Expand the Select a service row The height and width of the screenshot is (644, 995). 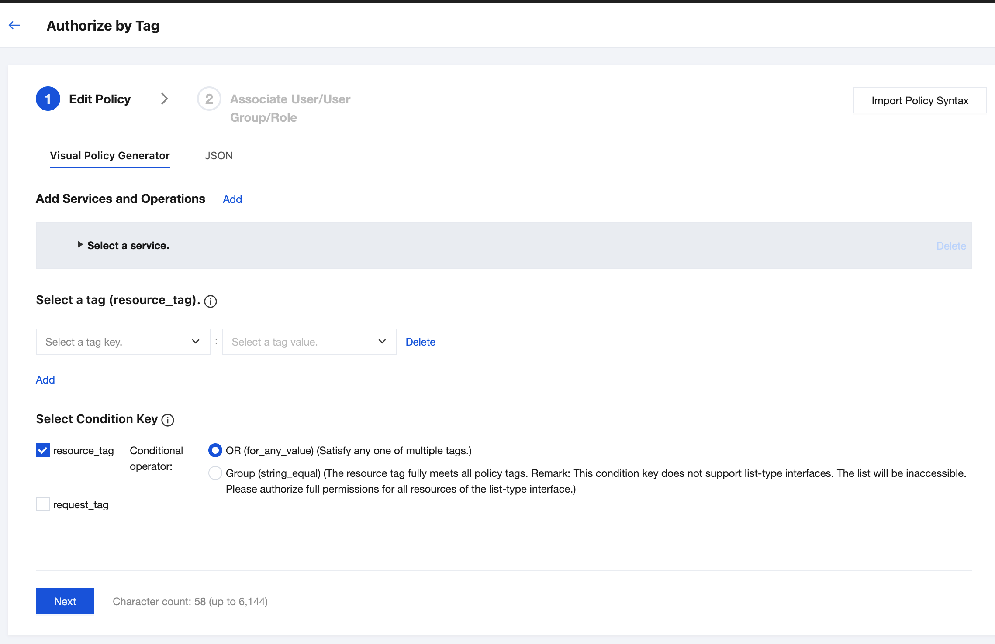[x=123, y=245]
